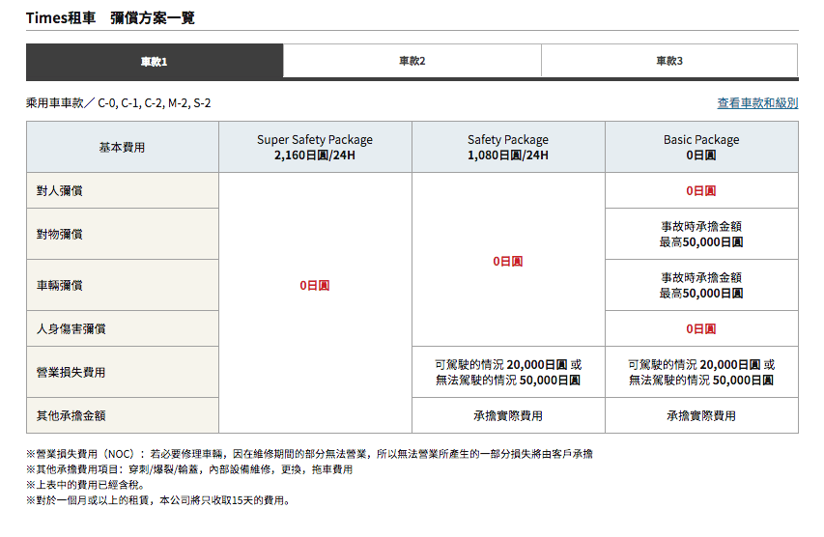Open the 查看車款和級別 link
824x537 pixels.
tap(757, 103)
